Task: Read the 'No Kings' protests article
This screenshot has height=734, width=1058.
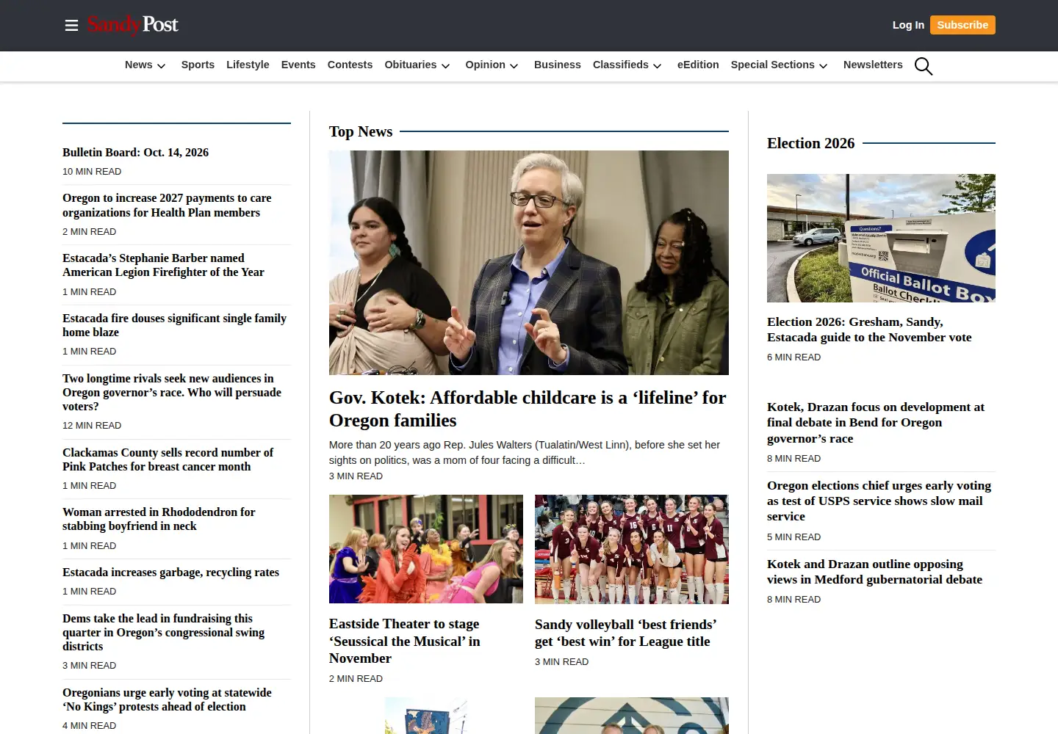Action: [x=167, y=700]
